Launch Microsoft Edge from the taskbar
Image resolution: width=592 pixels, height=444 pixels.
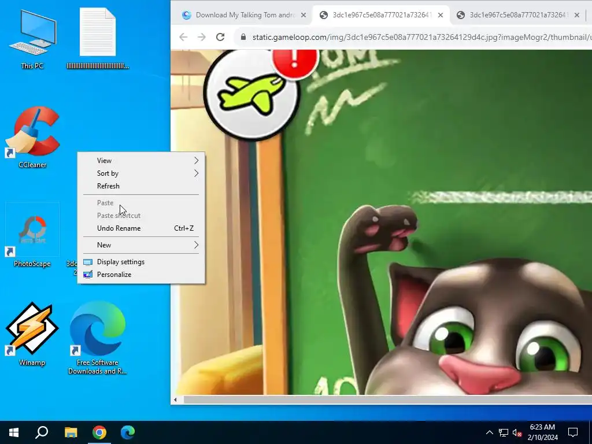[128, 432]
